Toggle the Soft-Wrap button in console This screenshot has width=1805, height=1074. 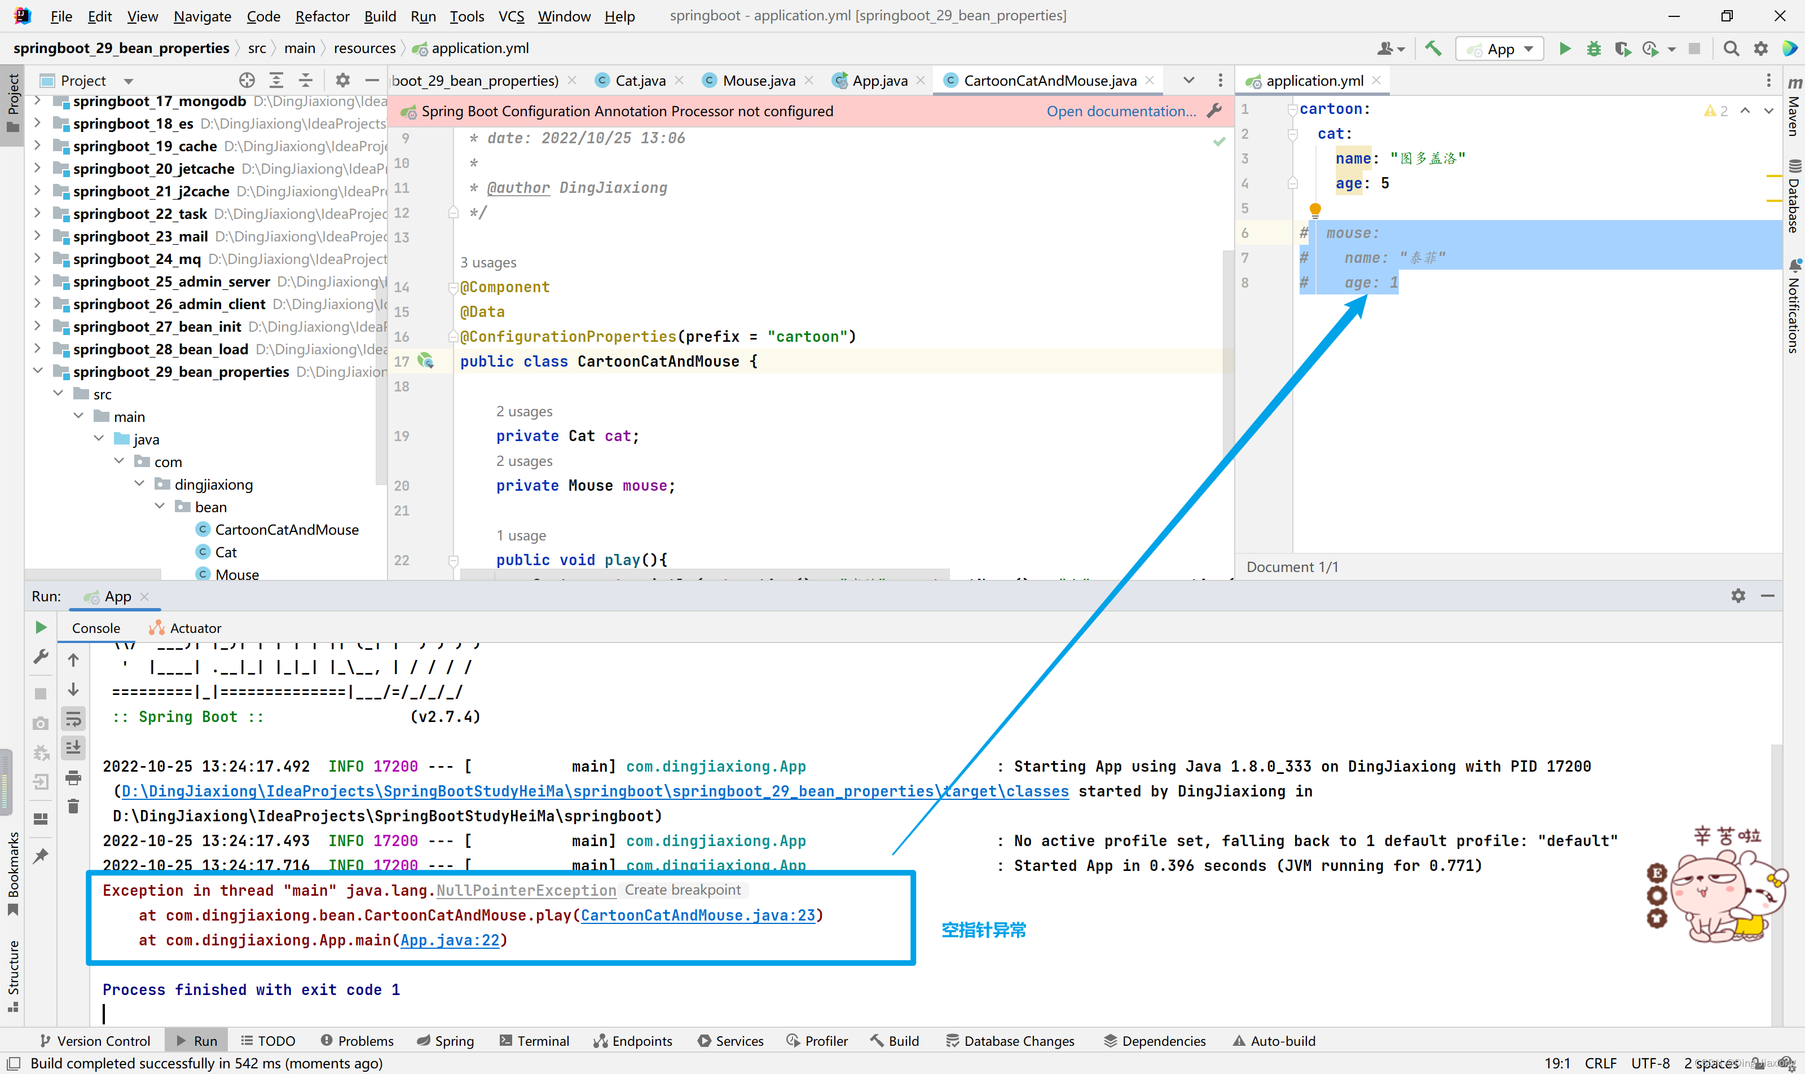coord(73,719)
